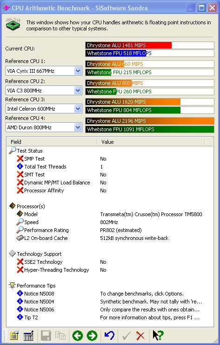
Task: Open the Reference CPU 3 Celeron dropdown
Action: point(78,109)
